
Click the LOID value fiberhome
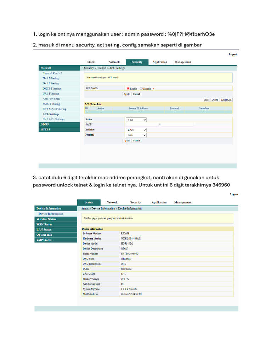pos(126,269)
